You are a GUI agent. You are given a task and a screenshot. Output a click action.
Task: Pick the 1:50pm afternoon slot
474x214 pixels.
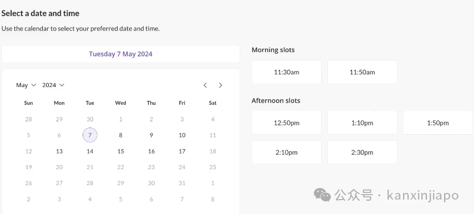(x=438, y=123)
